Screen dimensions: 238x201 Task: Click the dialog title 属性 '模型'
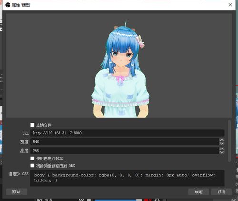[x=21, y=5]
